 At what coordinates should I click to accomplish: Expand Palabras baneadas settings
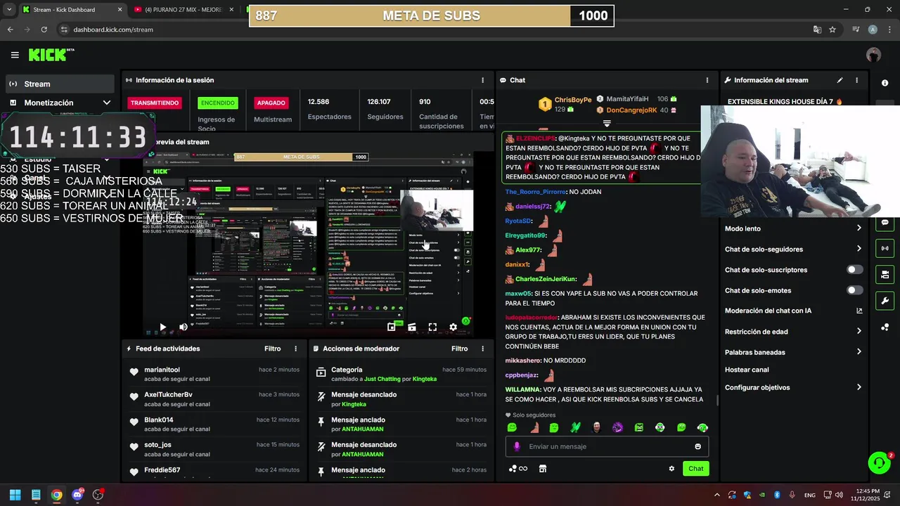tap(859, 352)
